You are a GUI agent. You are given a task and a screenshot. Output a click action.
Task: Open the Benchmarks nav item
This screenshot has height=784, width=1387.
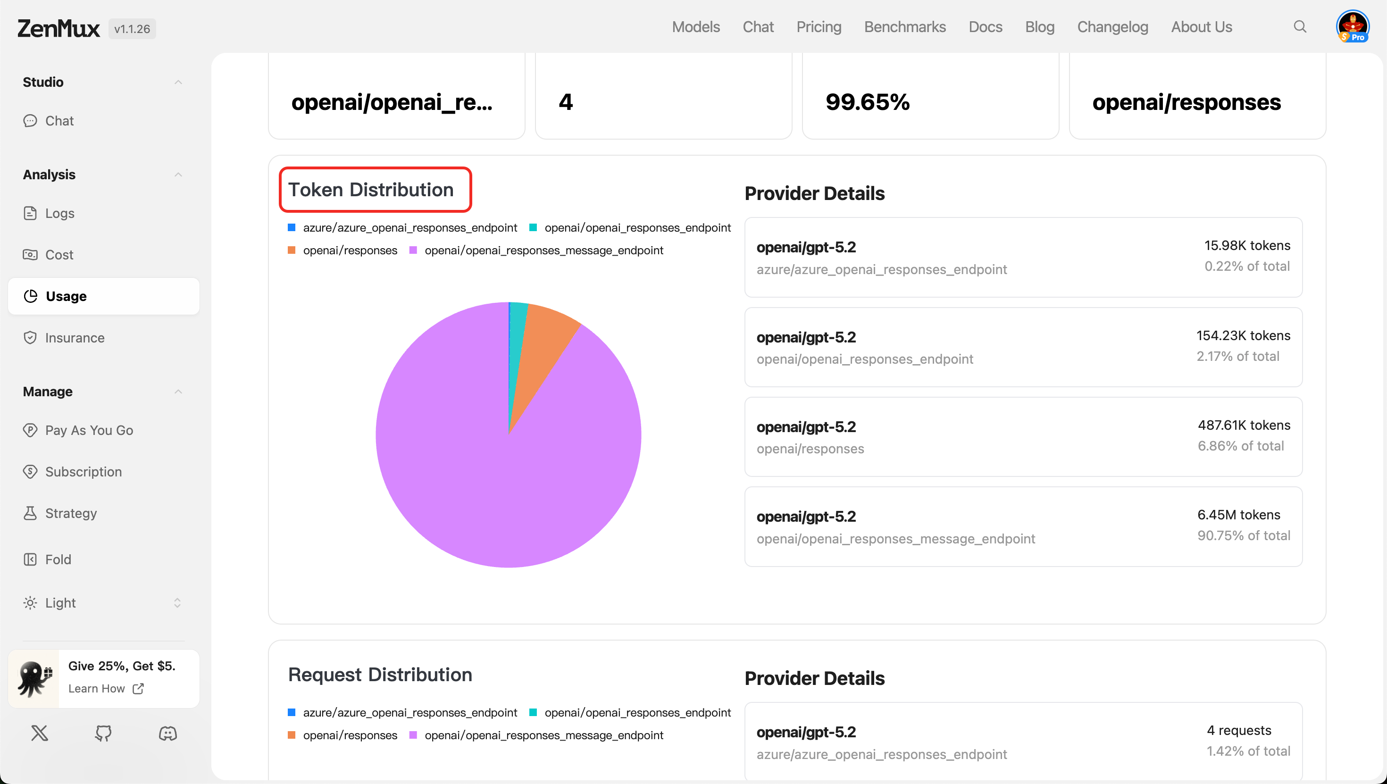pos(904,27)
